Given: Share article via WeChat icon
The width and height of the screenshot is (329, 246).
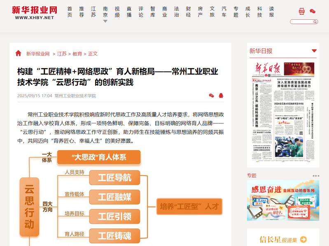Looking at the screenshot, I should click(x=211, y=95).
